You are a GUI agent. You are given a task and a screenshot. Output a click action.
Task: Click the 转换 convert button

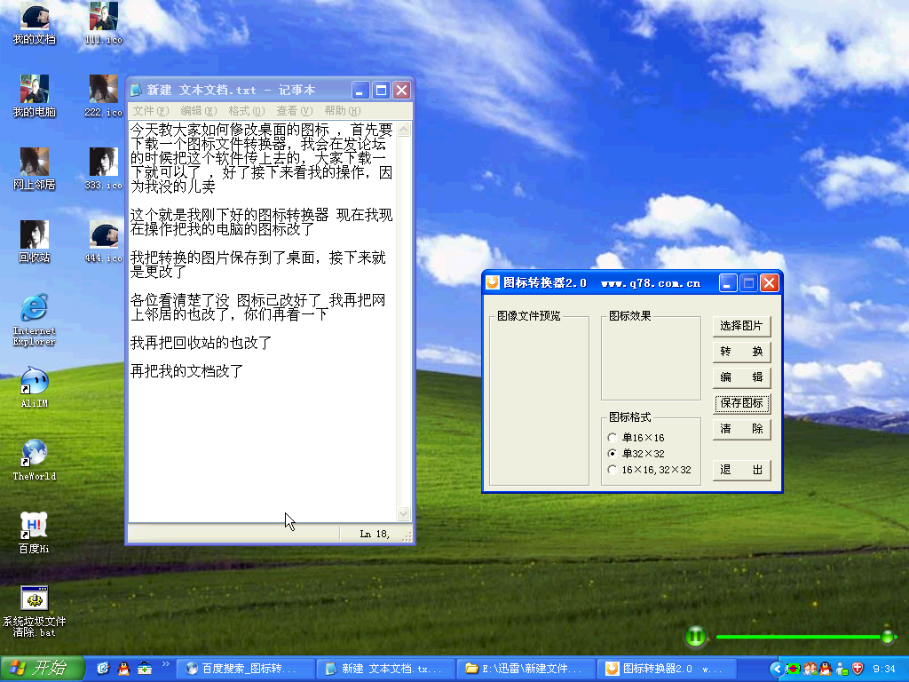(x=741, y=352)
